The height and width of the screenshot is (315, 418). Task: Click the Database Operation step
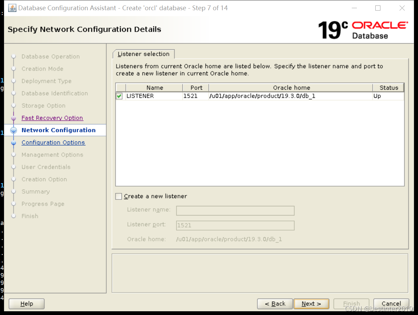click(51, 57)
